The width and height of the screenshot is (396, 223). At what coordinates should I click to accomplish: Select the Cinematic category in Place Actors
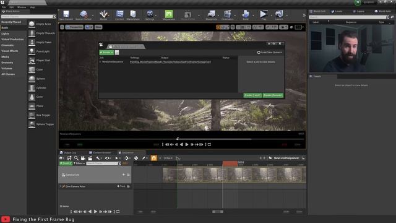(7, 45)
